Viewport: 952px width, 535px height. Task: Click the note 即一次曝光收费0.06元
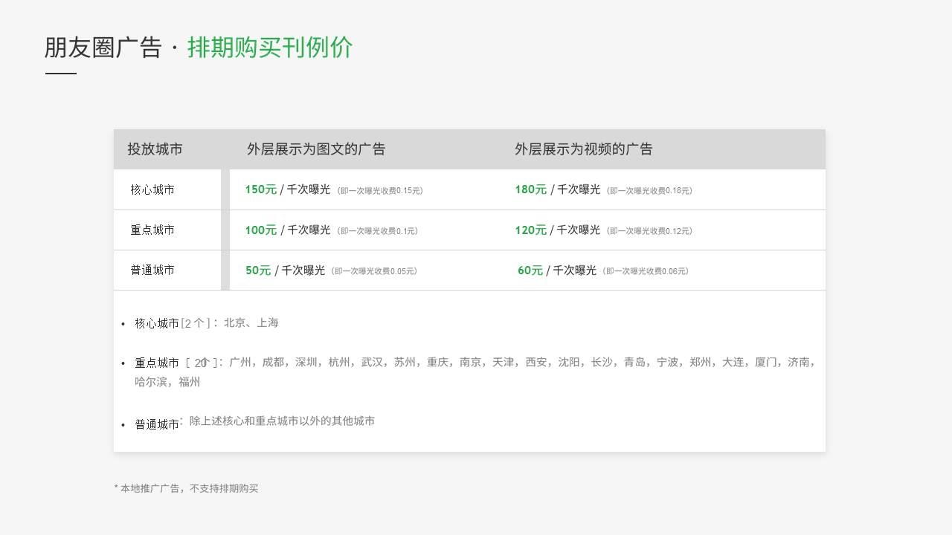point(646,271)
